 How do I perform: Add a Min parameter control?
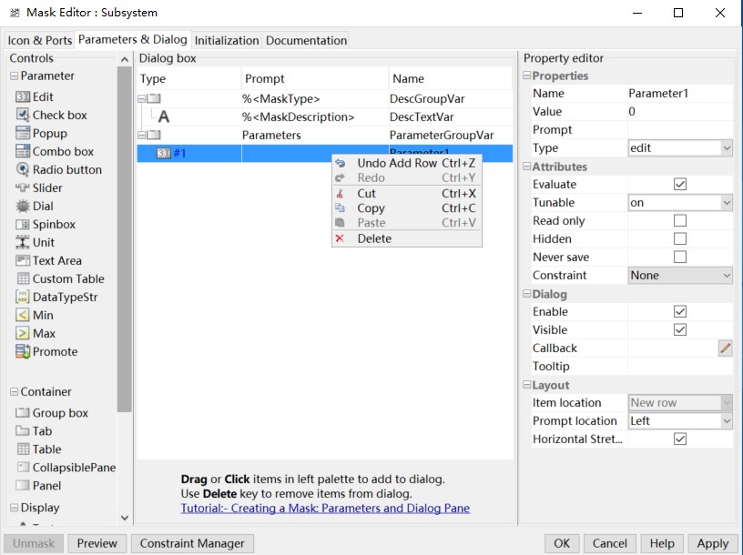pyautogui.click(x=35, y=315)
